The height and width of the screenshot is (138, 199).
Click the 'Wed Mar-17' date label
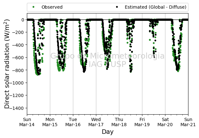(96, 122)
